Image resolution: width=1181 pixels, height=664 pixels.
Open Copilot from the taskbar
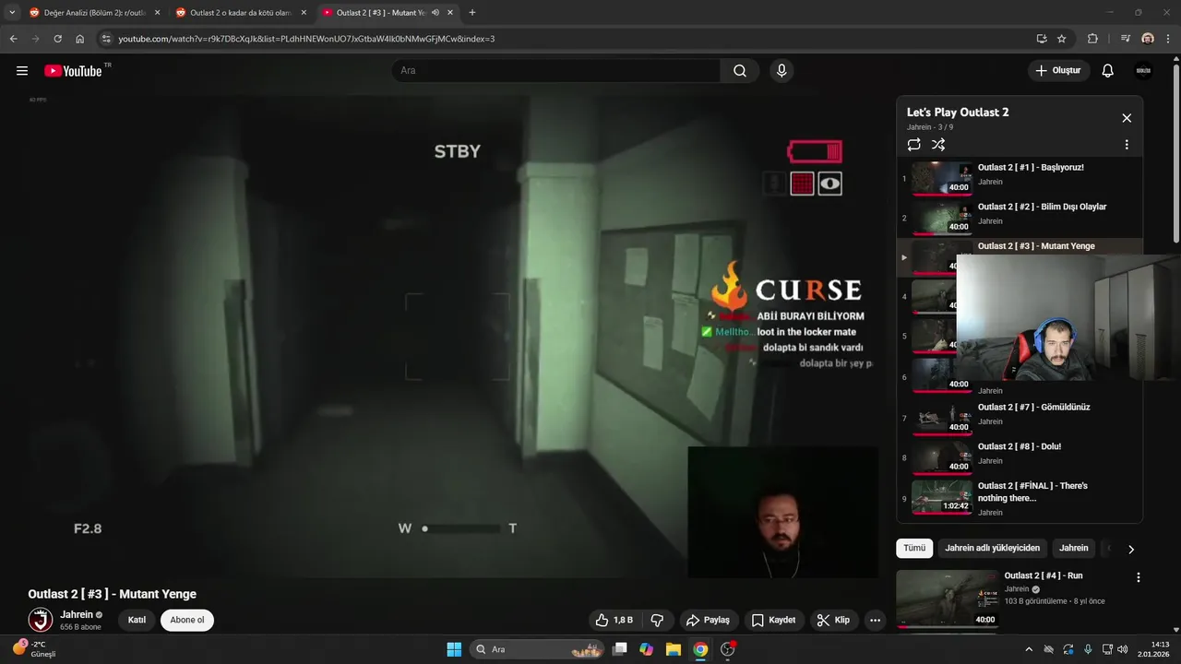pos(647,649)
